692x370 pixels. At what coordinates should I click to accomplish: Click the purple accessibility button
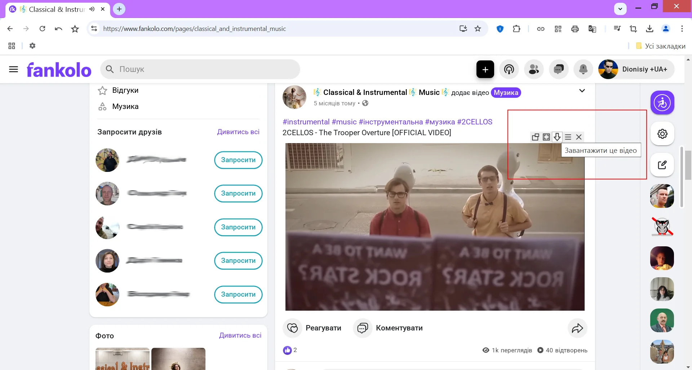point(662,103)
